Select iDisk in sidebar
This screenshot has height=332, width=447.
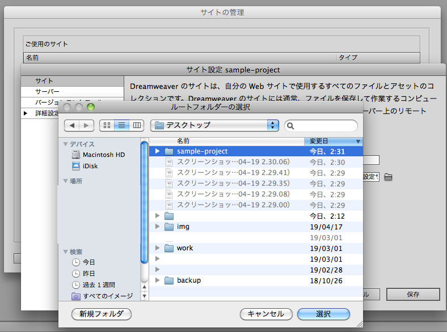(x=85, y=166)
